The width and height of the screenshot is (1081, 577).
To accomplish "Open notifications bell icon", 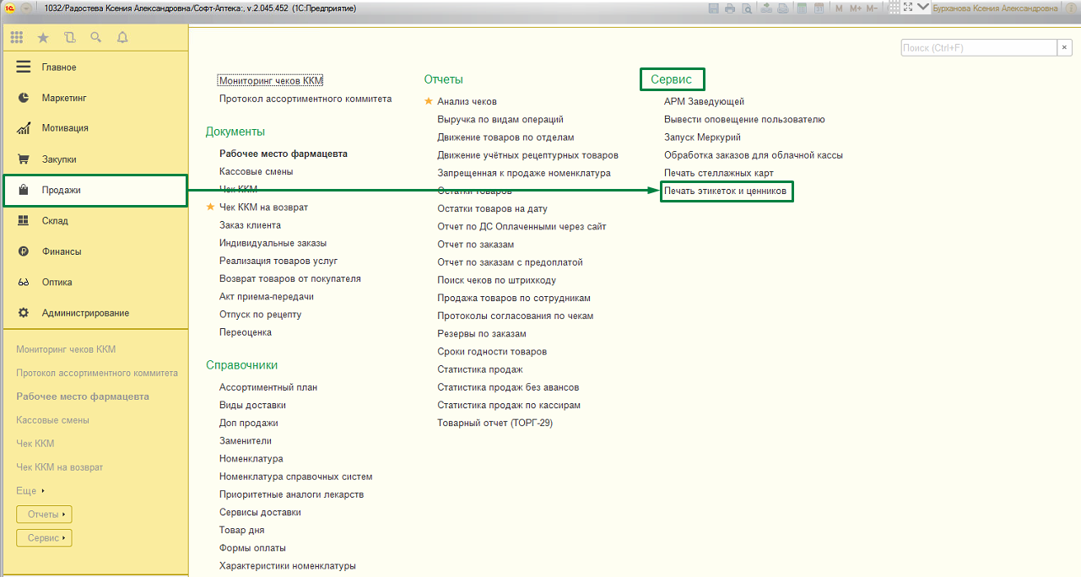I will click(122, 37).
